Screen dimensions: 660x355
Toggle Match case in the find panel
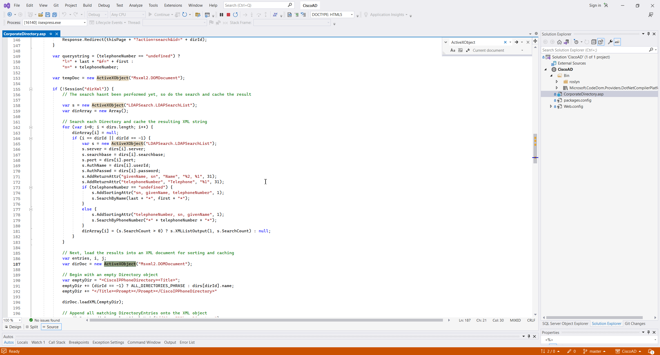pos(452,50)
